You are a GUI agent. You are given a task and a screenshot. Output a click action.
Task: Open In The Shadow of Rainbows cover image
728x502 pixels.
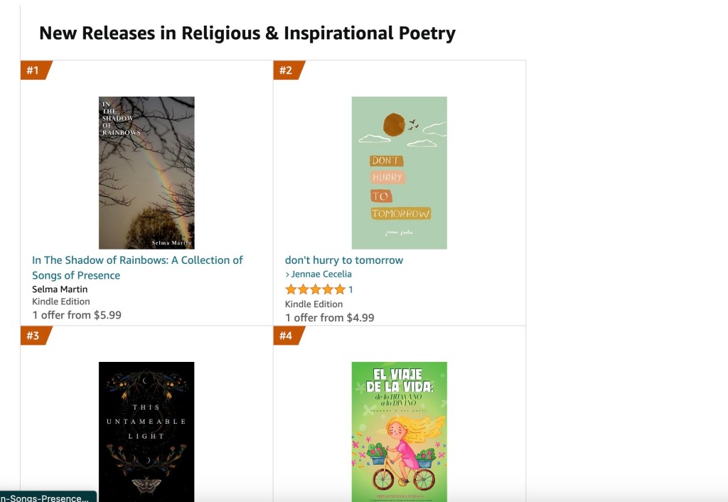click(146, 173)
